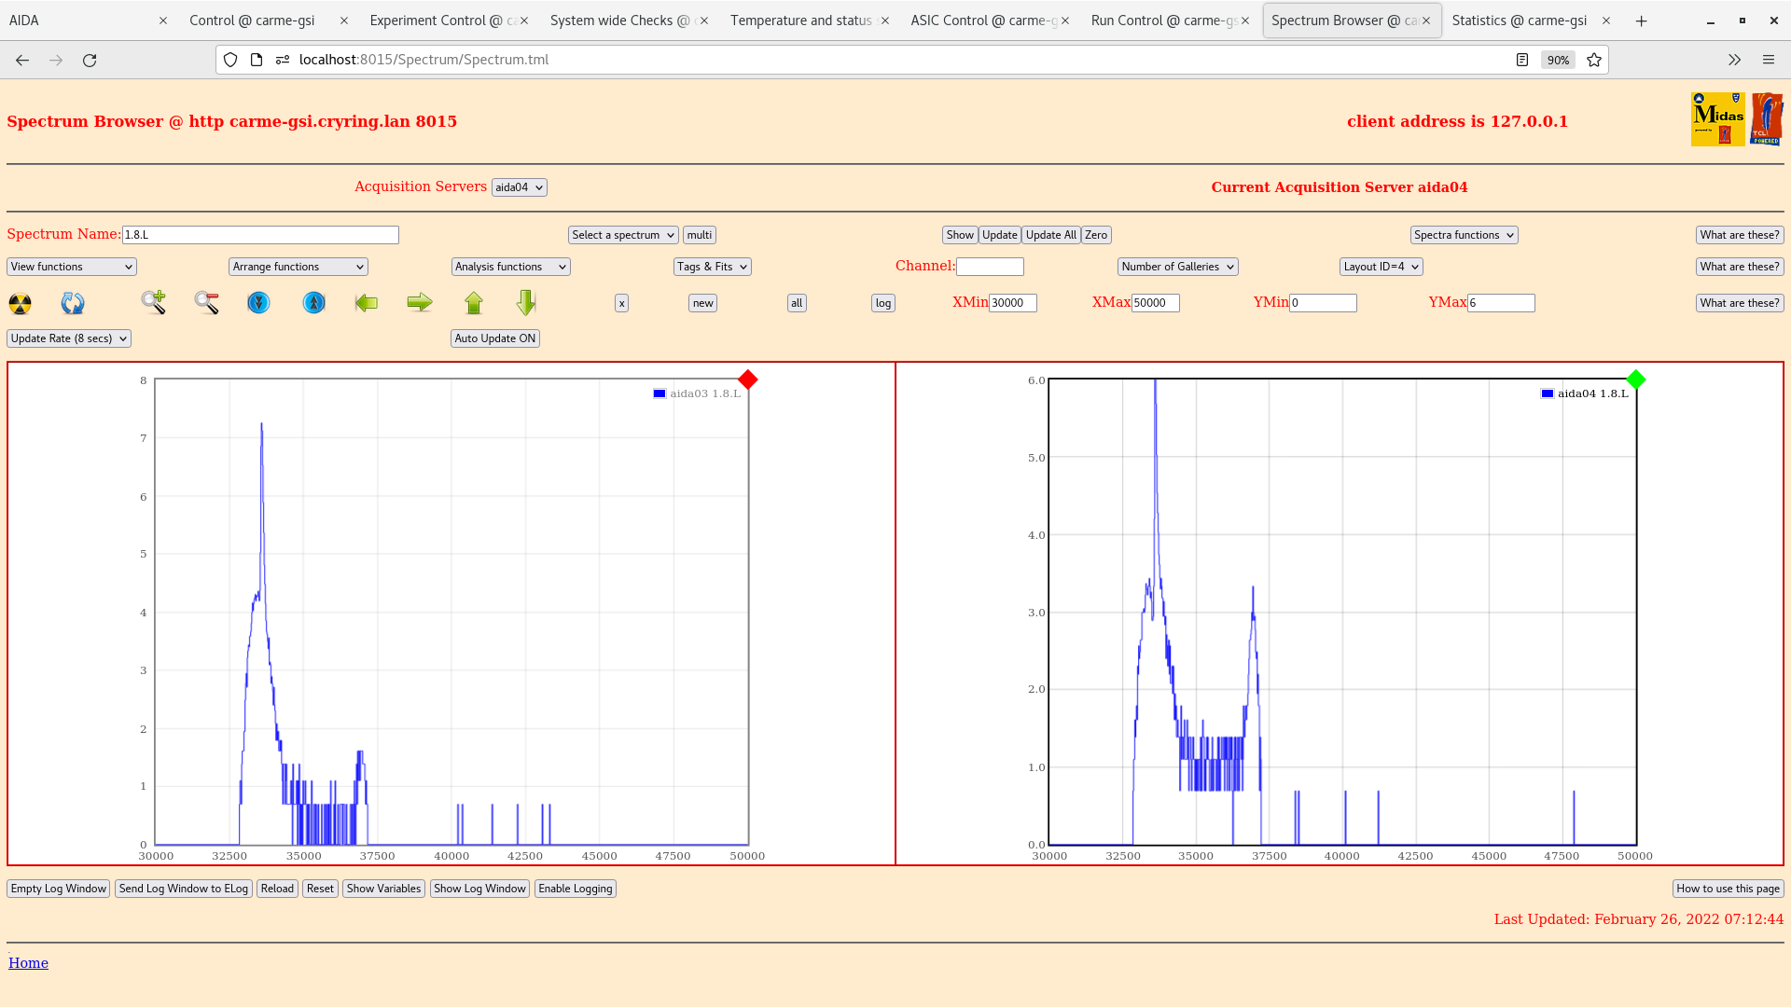Click the blue aida04 1.8.L legend swatch
Screen dimensions: 1791x1007
1548,393
